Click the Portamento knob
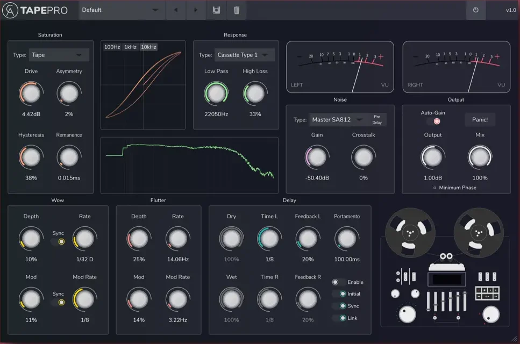Image resolution: width=520 pixels, height=344 pixels. (347, 239)
